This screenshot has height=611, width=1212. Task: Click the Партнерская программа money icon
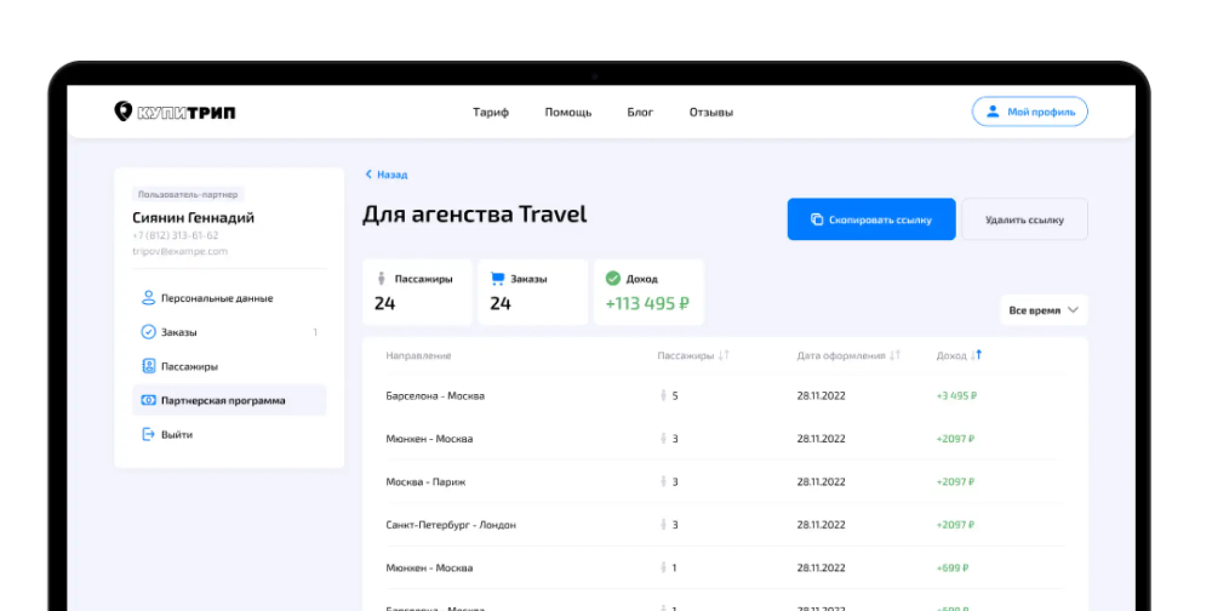pyautogui.click(x=148, y=400)
